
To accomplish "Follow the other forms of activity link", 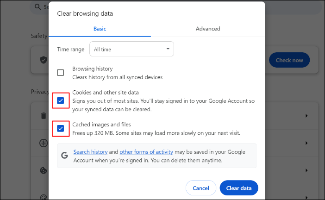I will click(x=146, y=152).
